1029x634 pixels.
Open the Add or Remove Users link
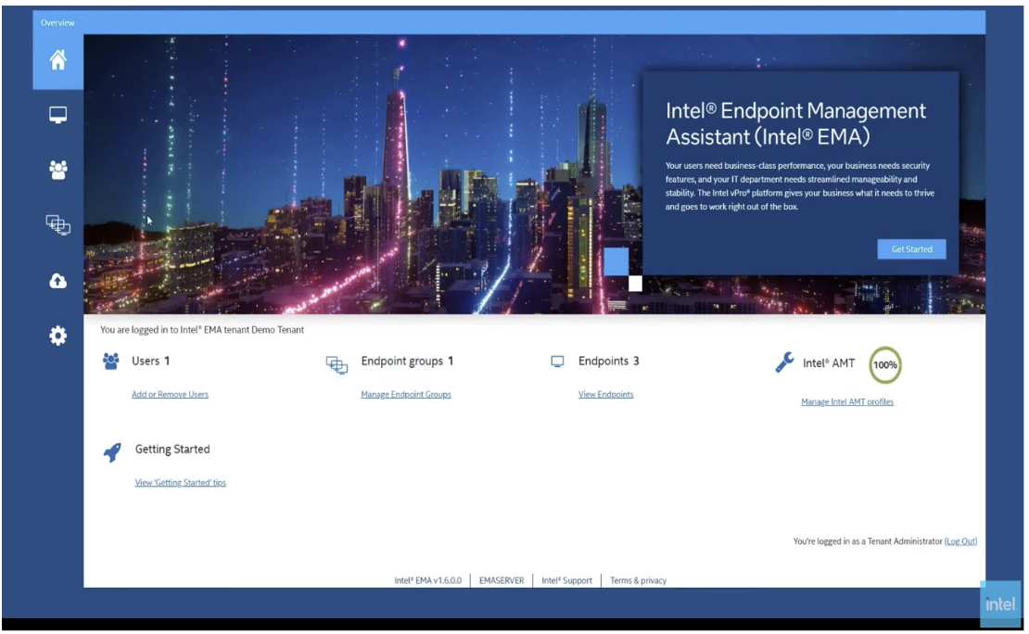pos(170,395)
